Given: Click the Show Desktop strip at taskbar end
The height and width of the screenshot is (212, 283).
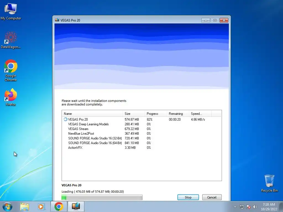Looking at the screenshot, I should [x=281, y=206].
